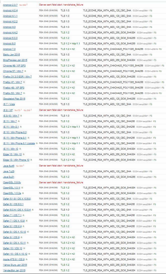Open the YandexBot Jan 2015 link
This screenshot has width=166, height=274.
coord(14,270)
